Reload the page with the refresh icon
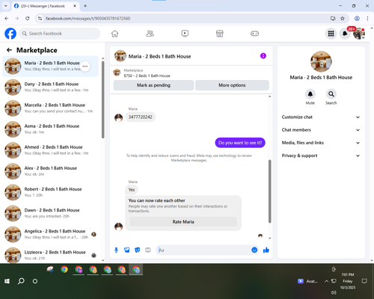The image size is (374, 299). coord(28,19)
